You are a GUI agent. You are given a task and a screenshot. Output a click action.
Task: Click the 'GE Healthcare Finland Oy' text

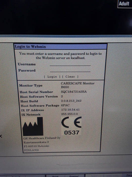tap(42, 138)
